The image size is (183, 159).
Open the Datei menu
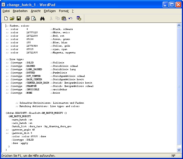point(6,11)
